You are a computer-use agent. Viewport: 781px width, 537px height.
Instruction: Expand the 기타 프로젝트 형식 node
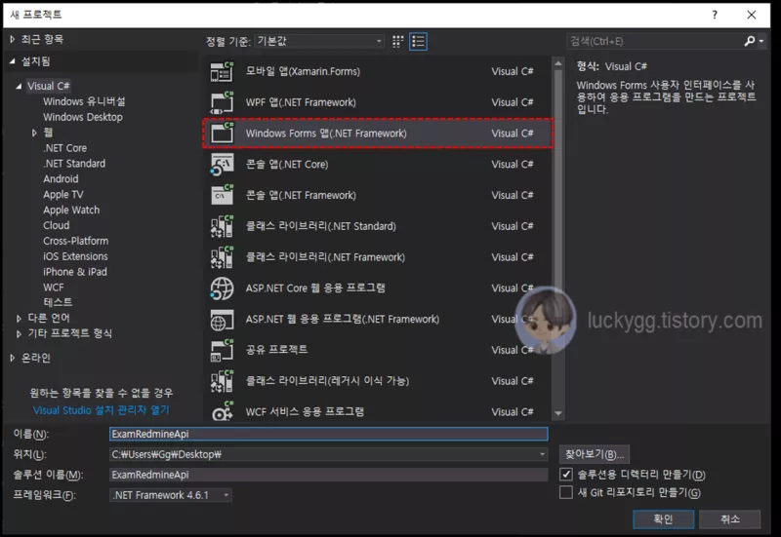[19, 333]
